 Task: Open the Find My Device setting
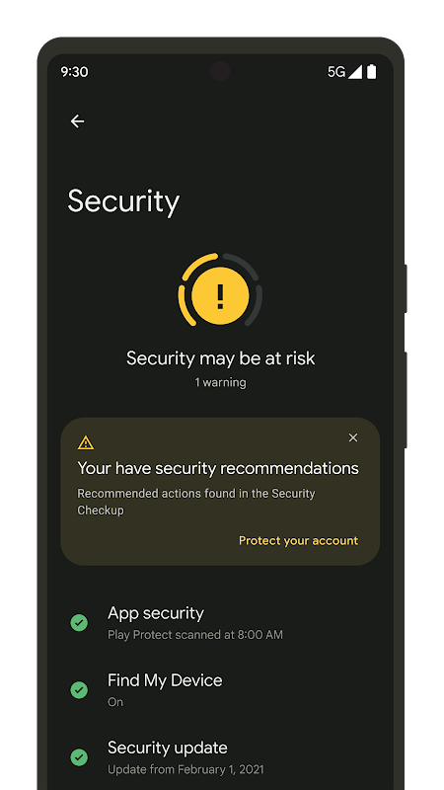coord(220,689)
